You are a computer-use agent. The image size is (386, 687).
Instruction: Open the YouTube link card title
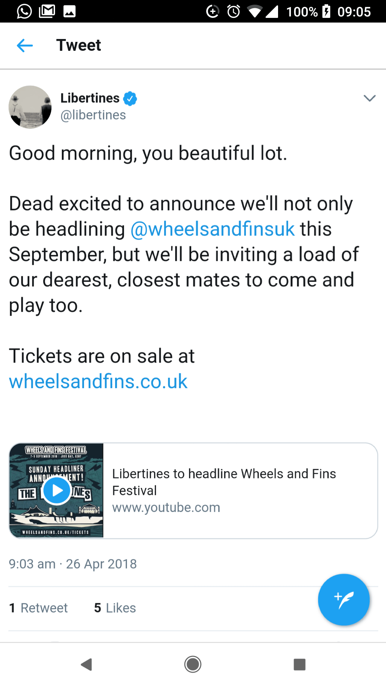tap(224, 482)
